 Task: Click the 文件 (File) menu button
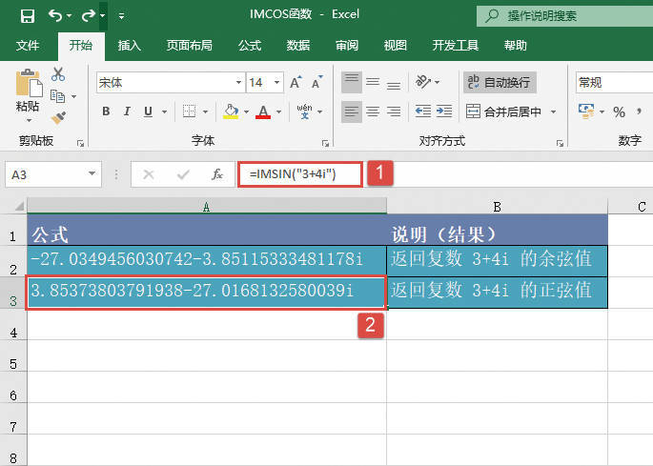(x=28, y=45)
